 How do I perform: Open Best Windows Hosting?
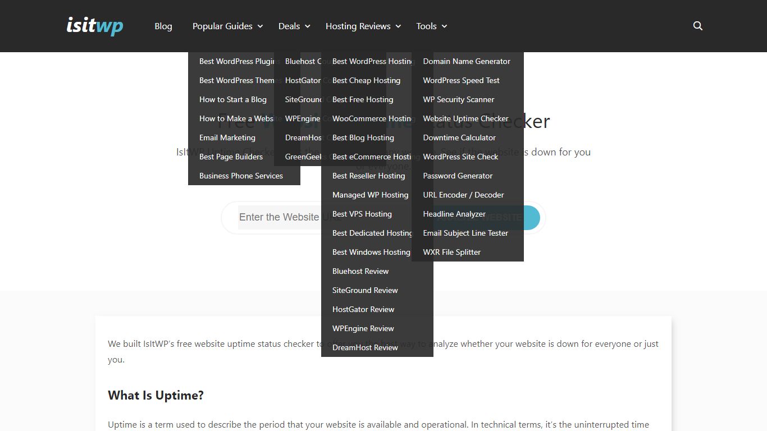click(x=371, y=252)
